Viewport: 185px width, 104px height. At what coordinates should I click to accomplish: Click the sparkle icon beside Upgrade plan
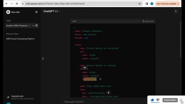point(8,97)
